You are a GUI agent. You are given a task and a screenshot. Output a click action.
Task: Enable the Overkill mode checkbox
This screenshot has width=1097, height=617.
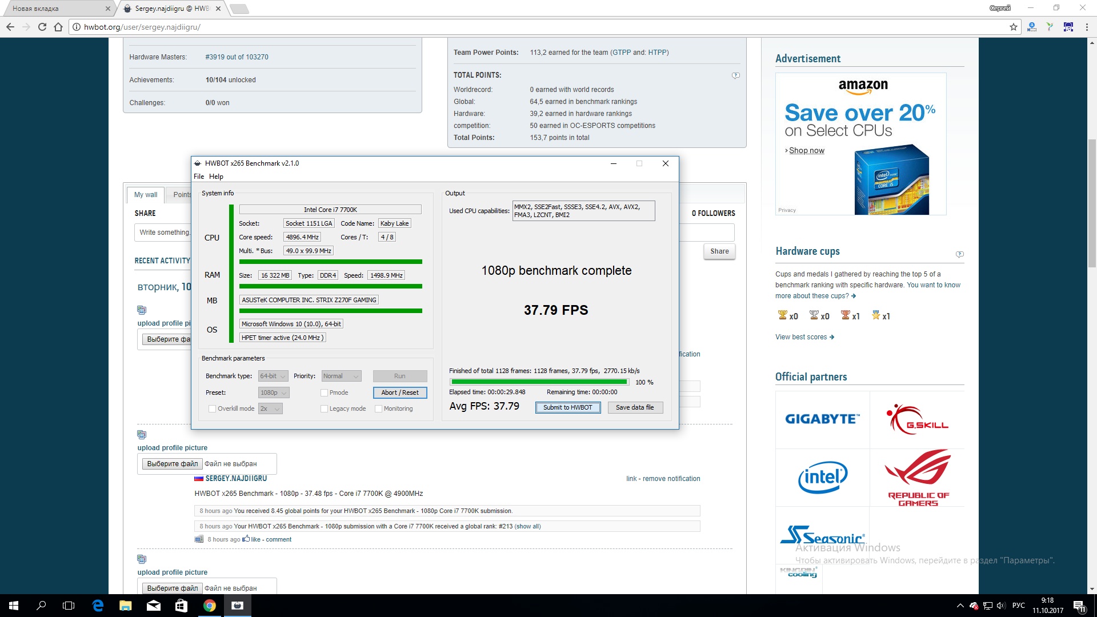click(212, 408)
